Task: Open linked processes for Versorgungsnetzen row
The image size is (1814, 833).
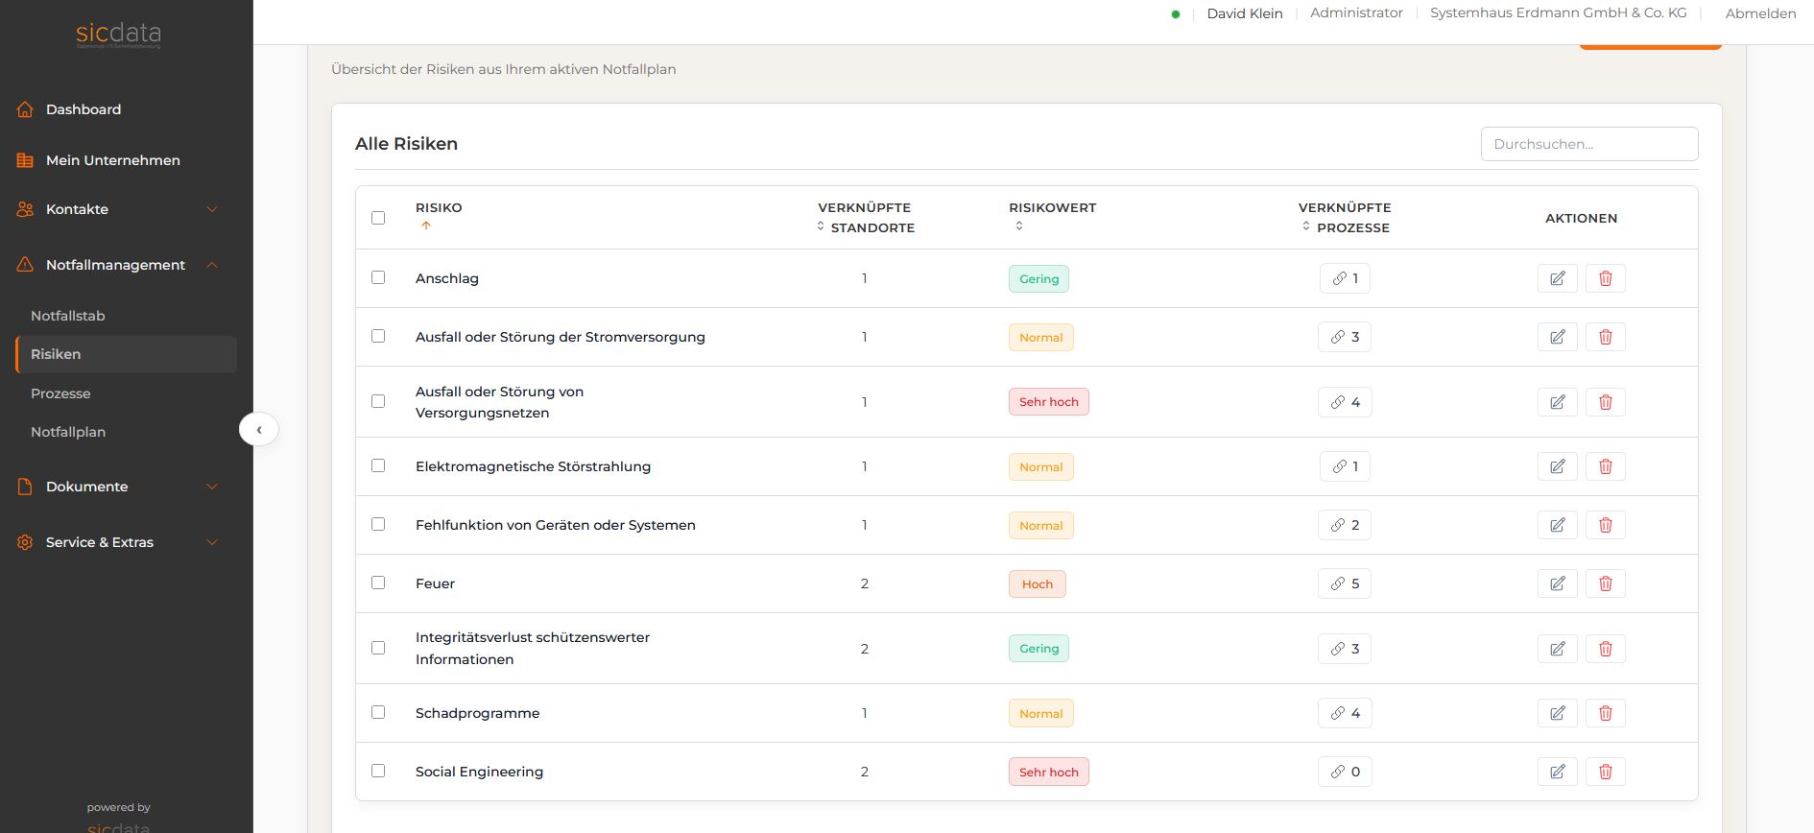Action: [x=1345, y=402]
